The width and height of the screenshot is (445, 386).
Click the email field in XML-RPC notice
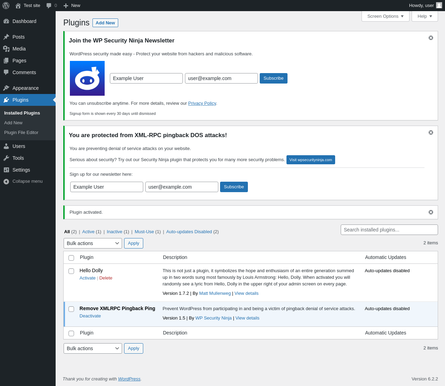click(182, 187)
